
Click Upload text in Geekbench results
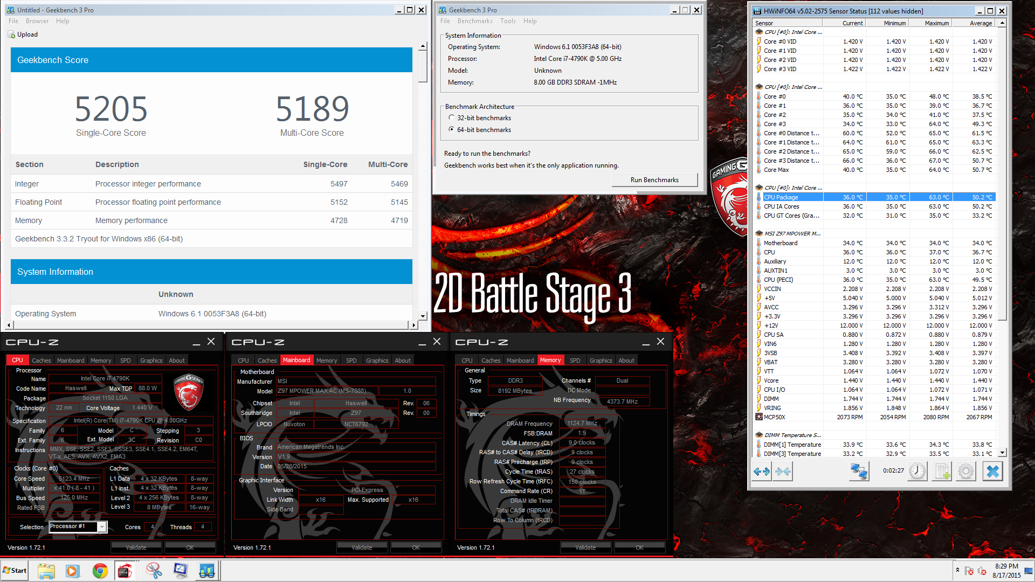click(27, 34)
